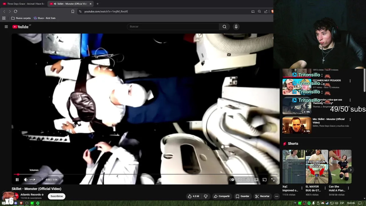Open the media control icon in the address bar
This screenshot has width=366, height=206.
(253, 11)
